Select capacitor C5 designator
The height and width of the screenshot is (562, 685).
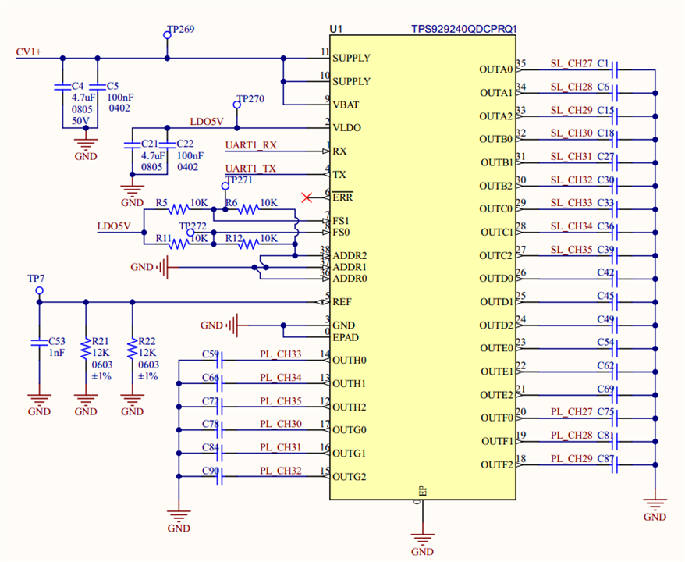(112, 86)
